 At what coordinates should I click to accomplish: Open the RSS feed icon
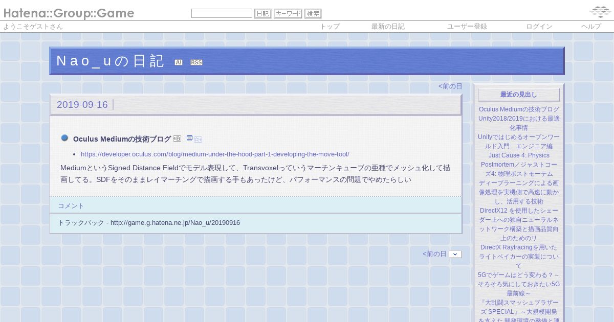click(196, 62)
